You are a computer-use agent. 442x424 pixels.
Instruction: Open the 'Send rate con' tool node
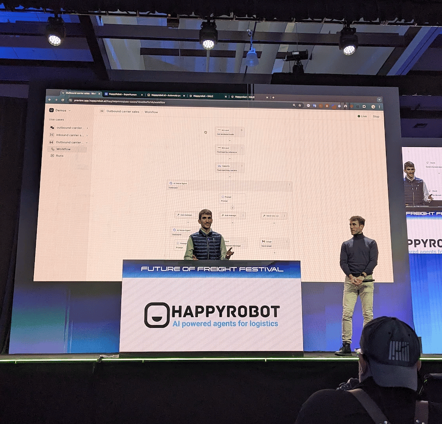point(274,216)
